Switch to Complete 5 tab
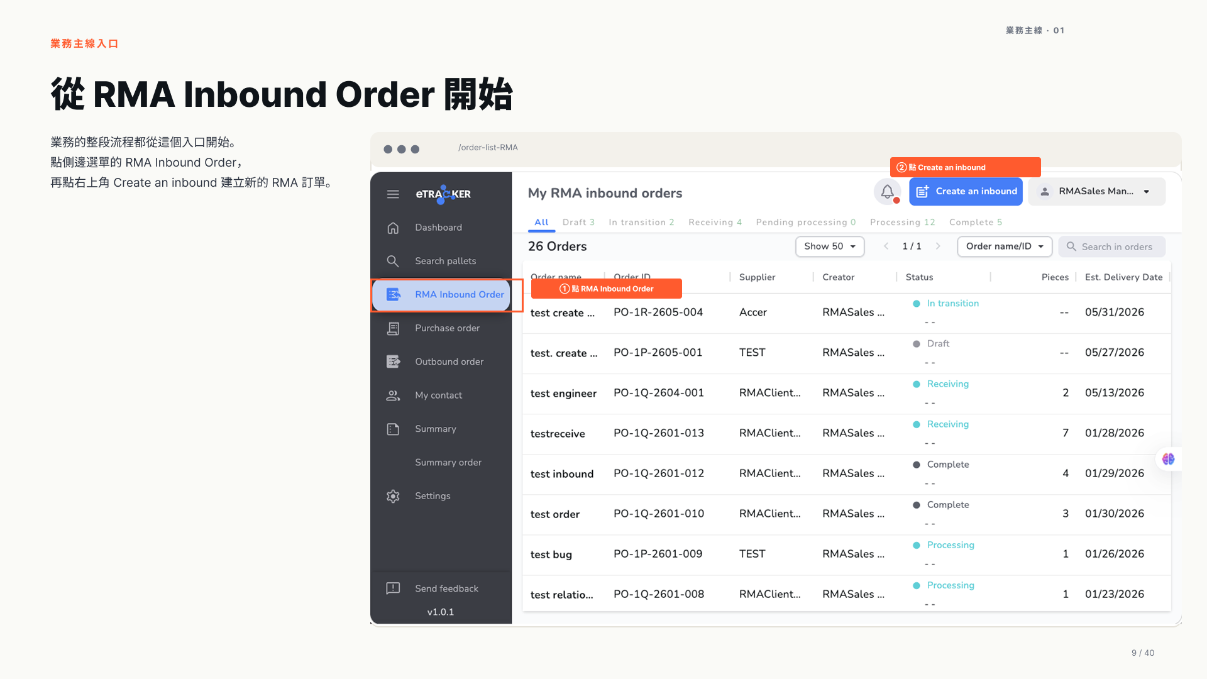This screenshot has height=679, width=1207. (976, 223)
